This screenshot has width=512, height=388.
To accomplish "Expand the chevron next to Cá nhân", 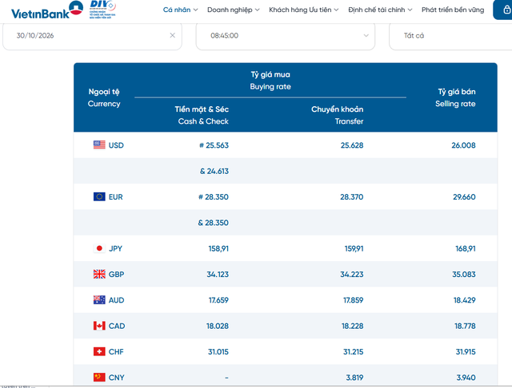I will (x=195, y=10).
